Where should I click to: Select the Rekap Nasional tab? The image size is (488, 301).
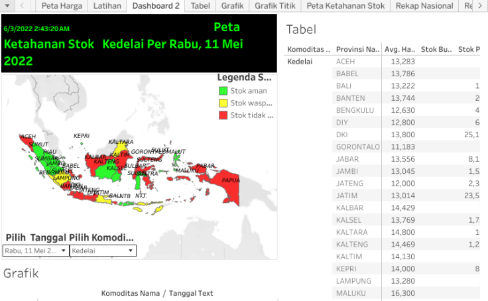424,6
